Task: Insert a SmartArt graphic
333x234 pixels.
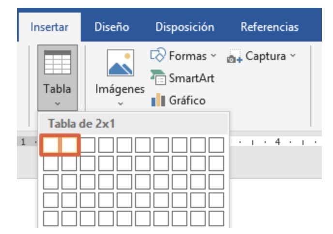Action: click(184, 78)
